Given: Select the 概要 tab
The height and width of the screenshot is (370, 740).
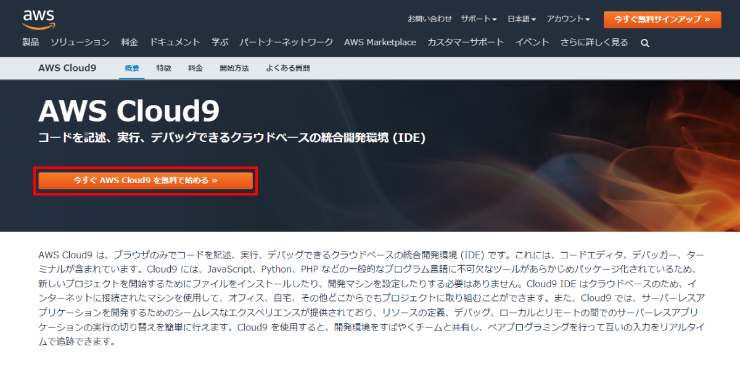Looking at the screenshot, I should point(132,68).
